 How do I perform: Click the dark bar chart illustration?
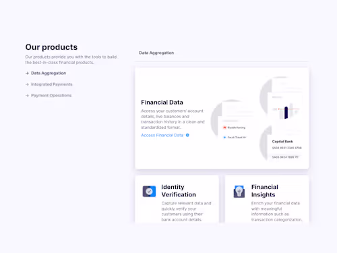(x=286, y=113)
